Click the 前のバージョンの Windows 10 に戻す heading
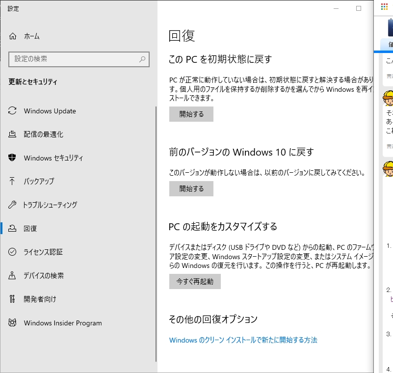 241,152
